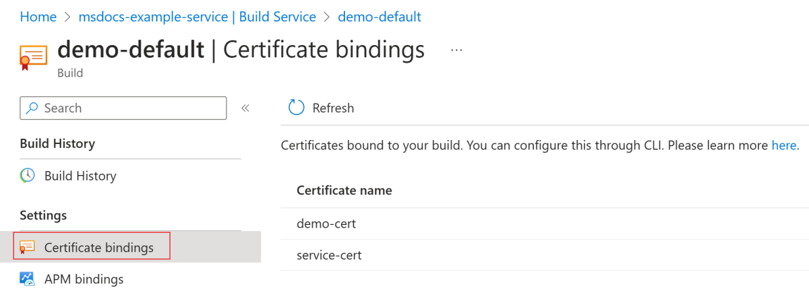Click the magnifier icon in the search box
Screen dimensions: 809x305
pyautogui.click(x=32, y=108)
